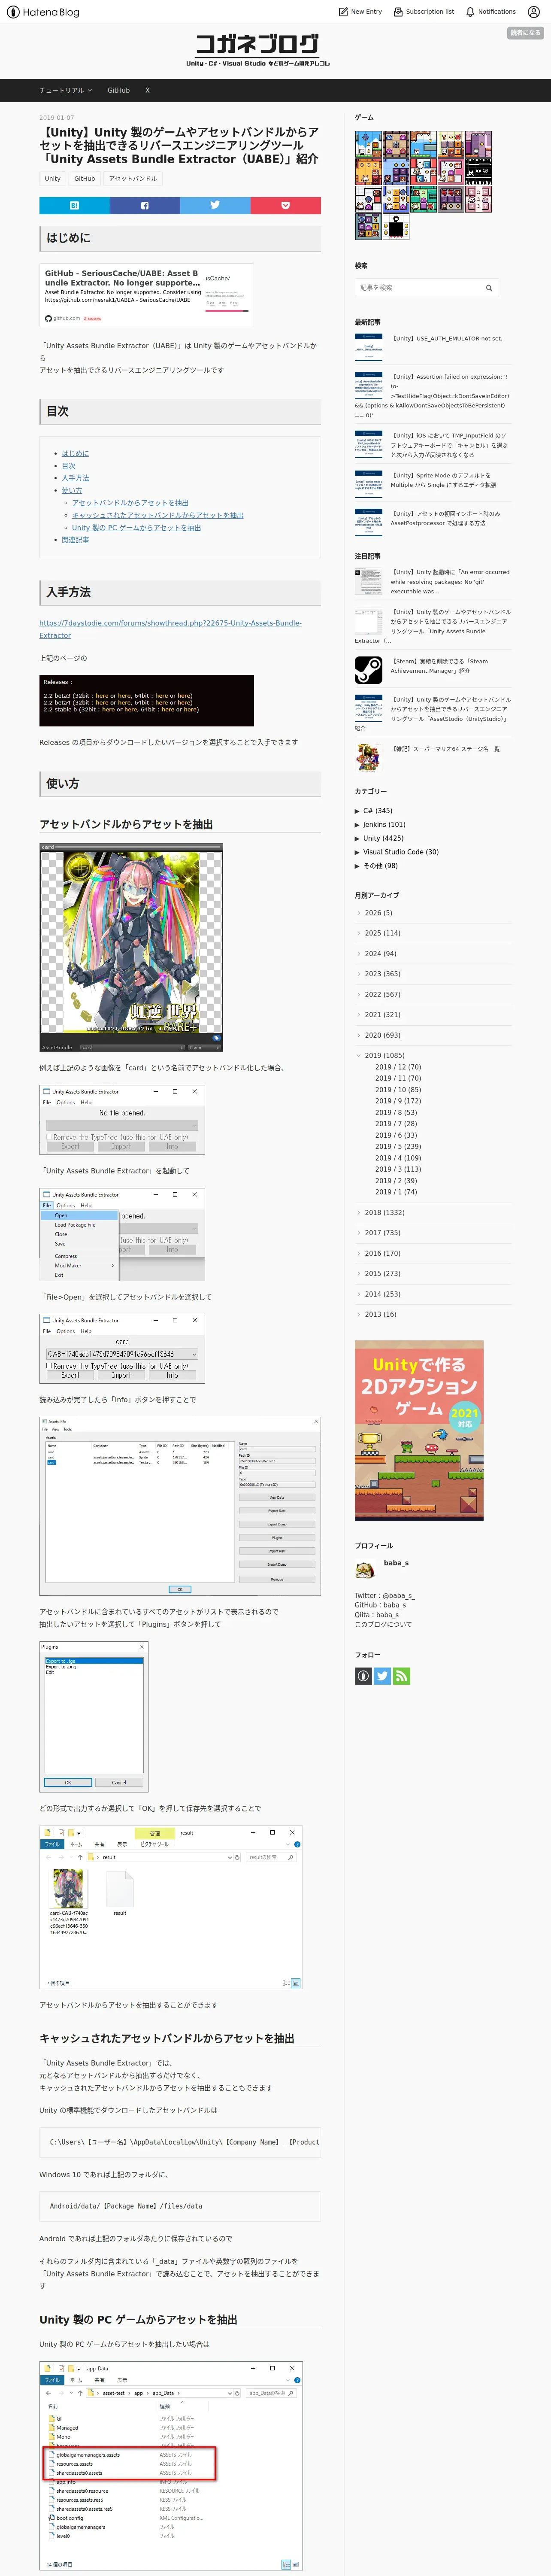Click the Hatena Blog logo
This screenshot has width=551, height=2576.
coord(43,12)
